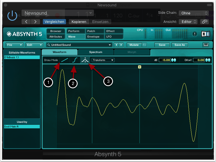The height and width of the screenshot is (162, 216).
Task: Click the link chain icon
Action: click(x=204, y=22)
